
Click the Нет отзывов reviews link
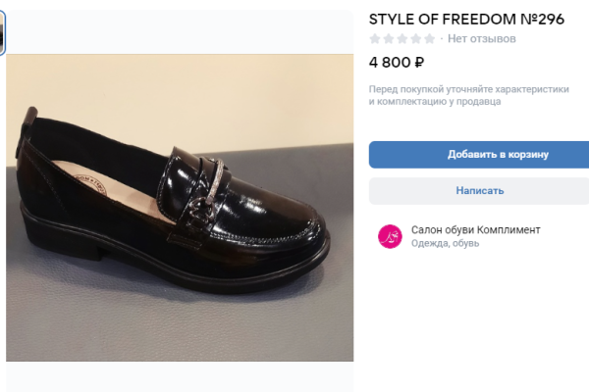pos(481,39)
